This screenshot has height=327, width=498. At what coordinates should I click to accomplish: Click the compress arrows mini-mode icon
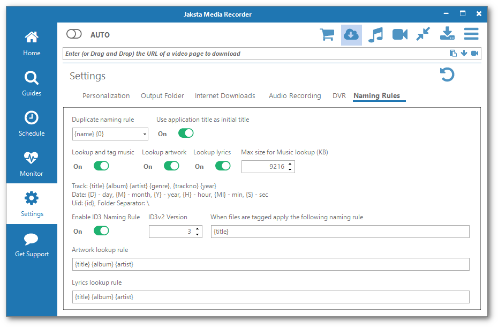coord(424,34)
